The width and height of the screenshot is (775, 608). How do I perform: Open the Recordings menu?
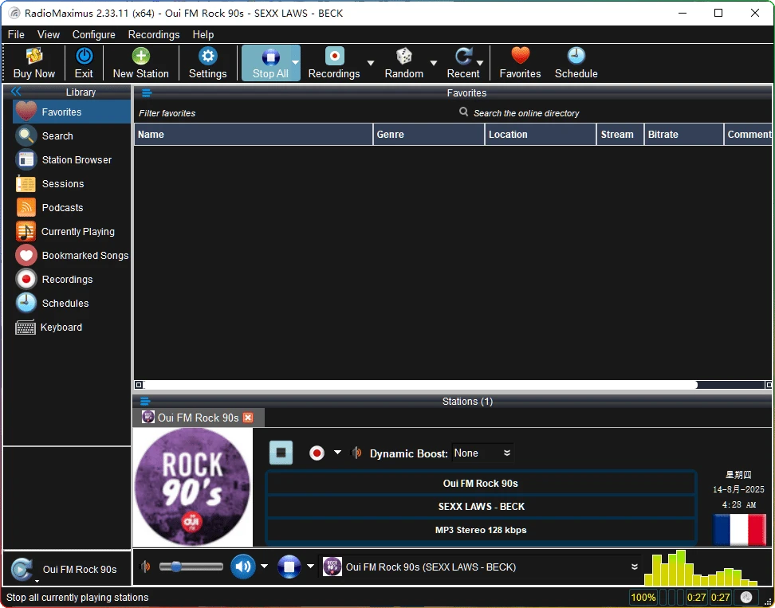(x=154, y=34)
